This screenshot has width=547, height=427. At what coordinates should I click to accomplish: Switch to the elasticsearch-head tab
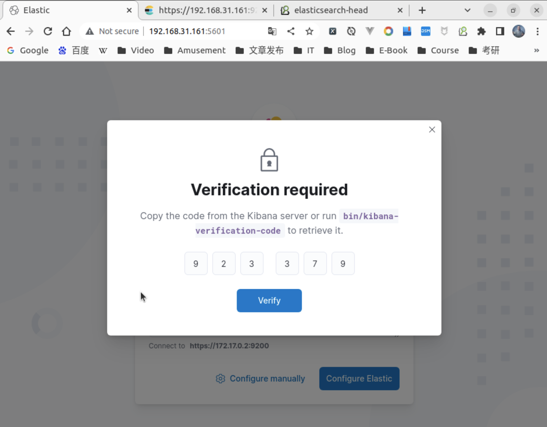click(331, 11)
